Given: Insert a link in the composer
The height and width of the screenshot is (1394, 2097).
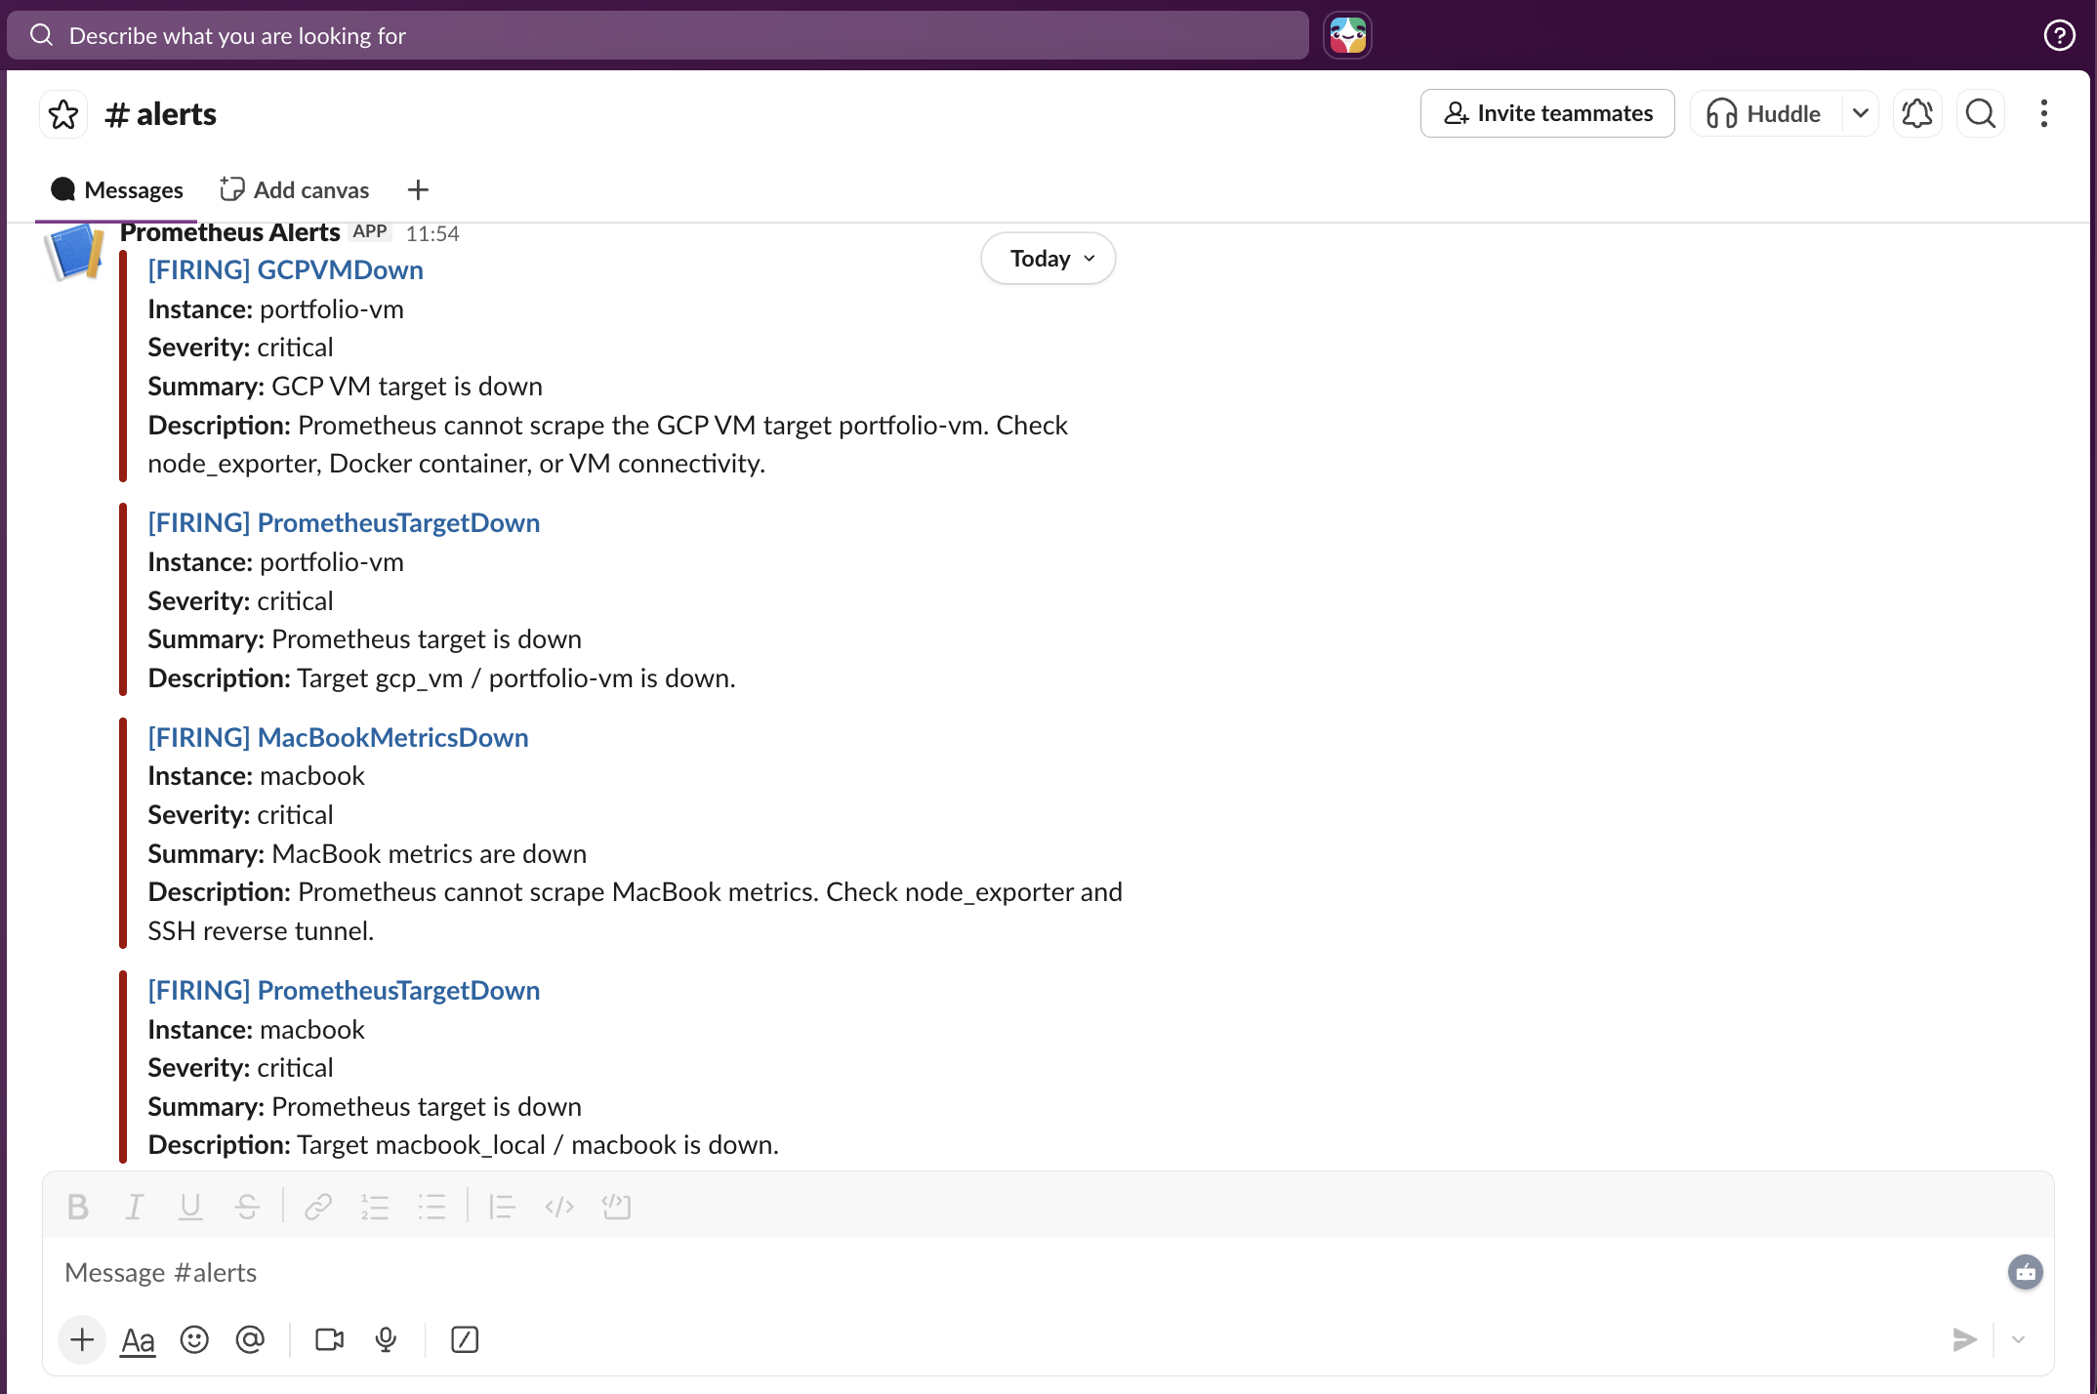Looking at the screenshot, I should (x=318, y=1208).
